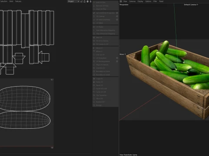Click the View Transform: Scene text
This screenshot has width=209, height=156.
pos(128,155)
